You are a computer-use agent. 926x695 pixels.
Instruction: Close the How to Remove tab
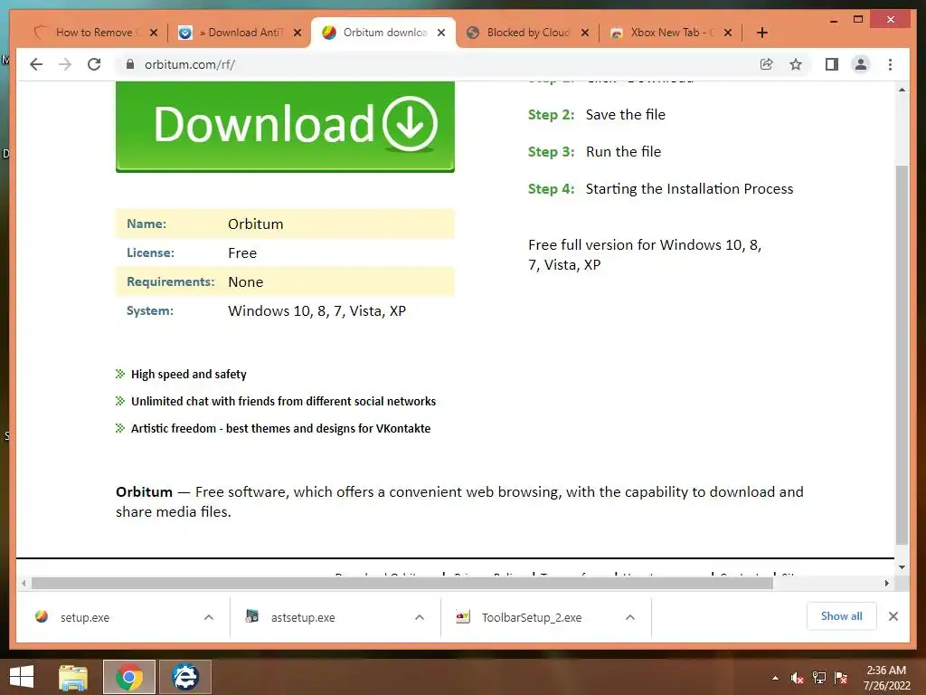pos(154,33)
